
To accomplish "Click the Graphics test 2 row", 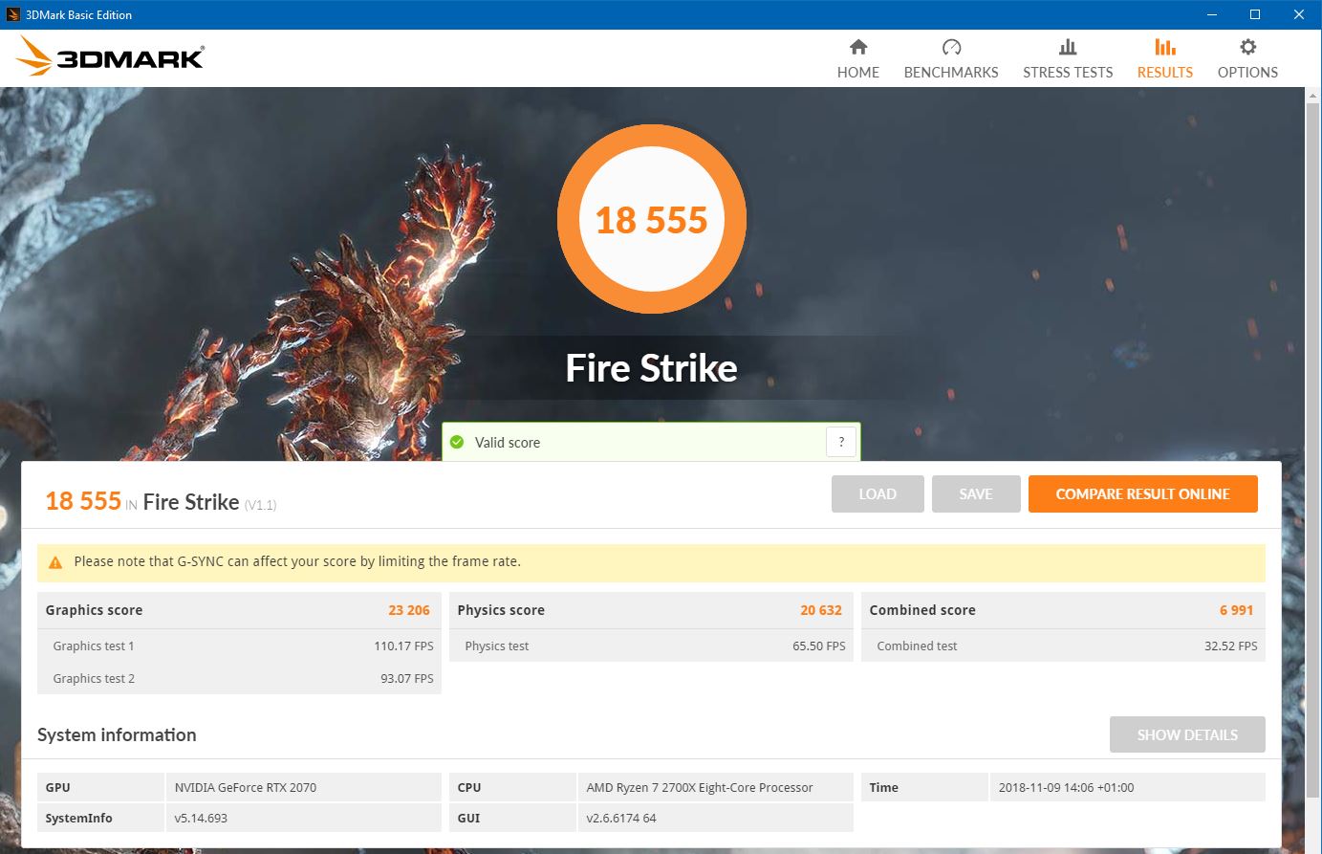I will point(239,679).
